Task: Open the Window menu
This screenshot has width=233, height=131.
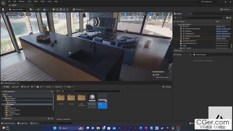Action: coord(21,1)
